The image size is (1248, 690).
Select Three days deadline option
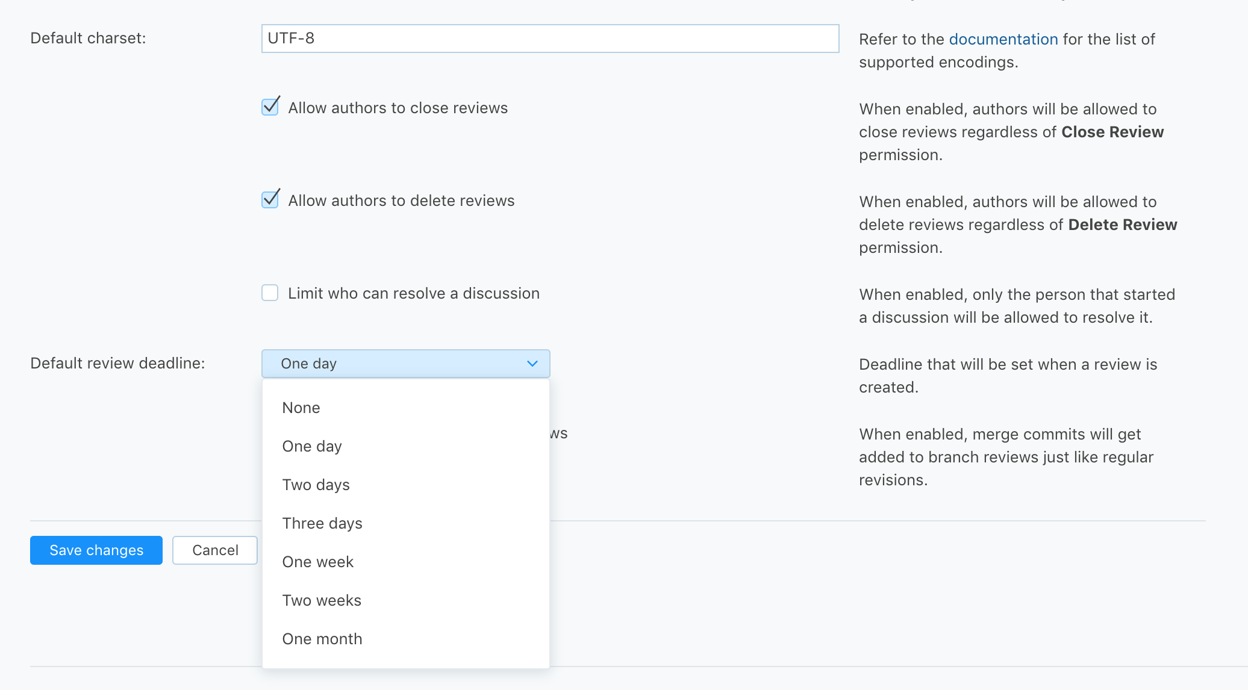coord(405,523)
